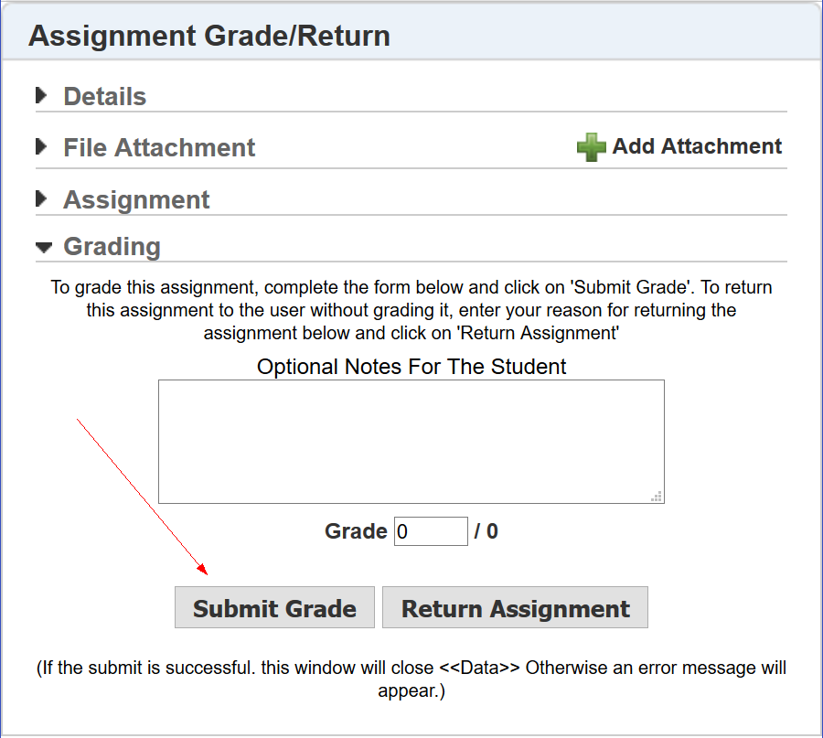
Task: Click the Grading section heading
Action: point(112,247)
